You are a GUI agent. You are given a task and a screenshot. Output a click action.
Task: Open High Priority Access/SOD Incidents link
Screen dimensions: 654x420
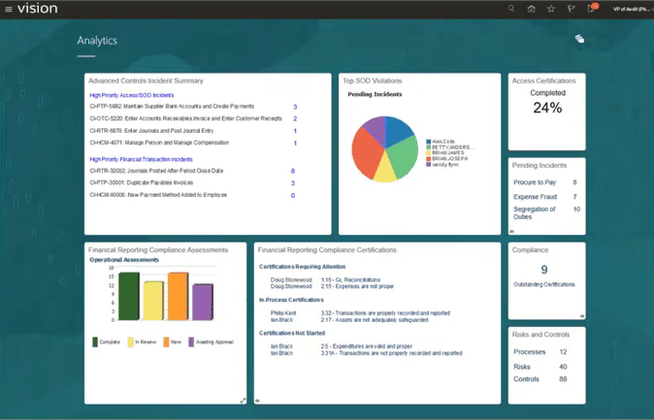coord(131,96)
